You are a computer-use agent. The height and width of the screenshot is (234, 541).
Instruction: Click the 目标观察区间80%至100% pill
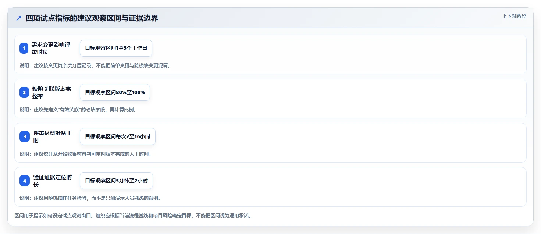(x=115, y=92)
